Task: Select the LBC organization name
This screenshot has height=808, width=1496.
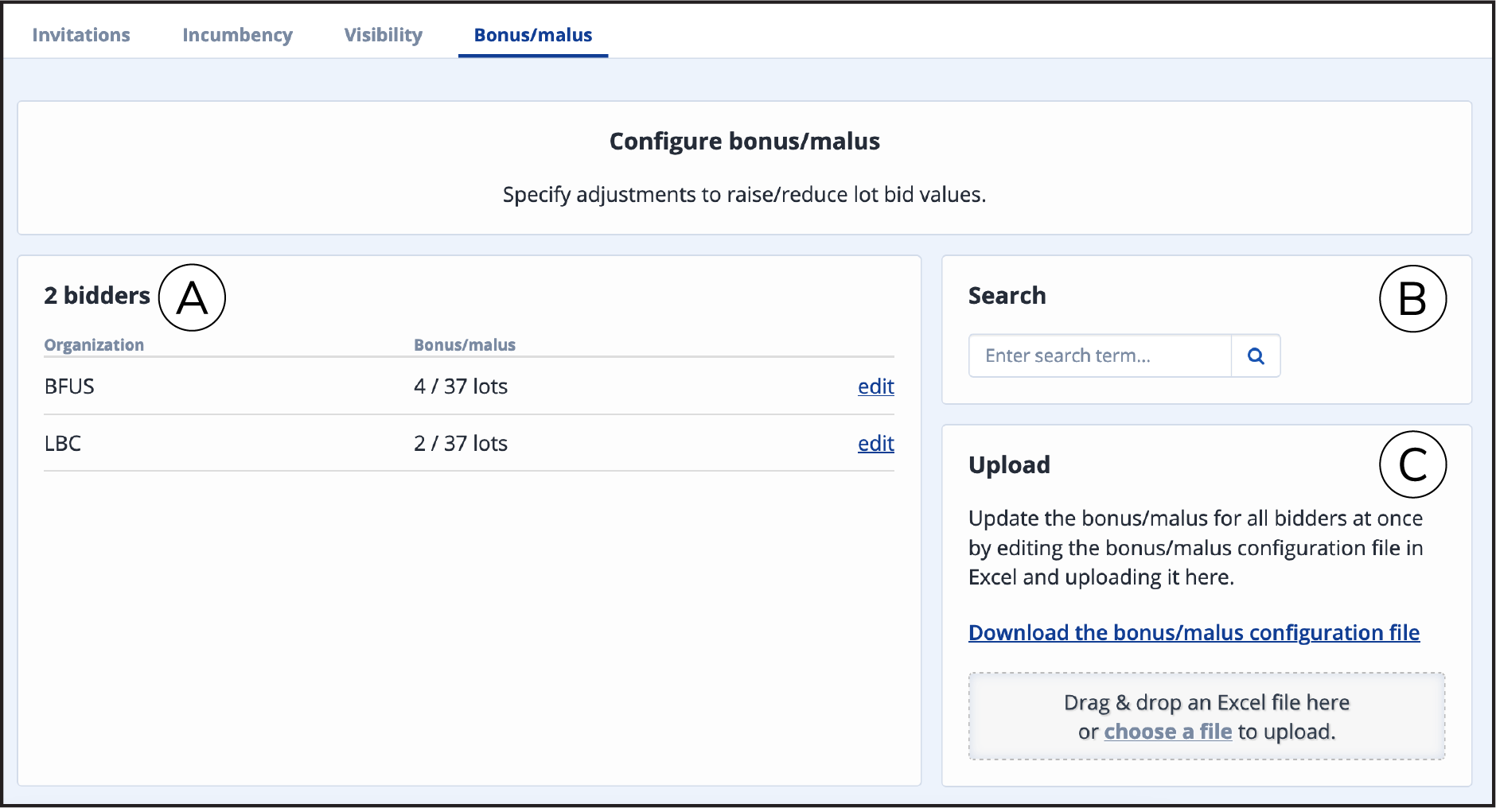Action: (x=63, y=444)
